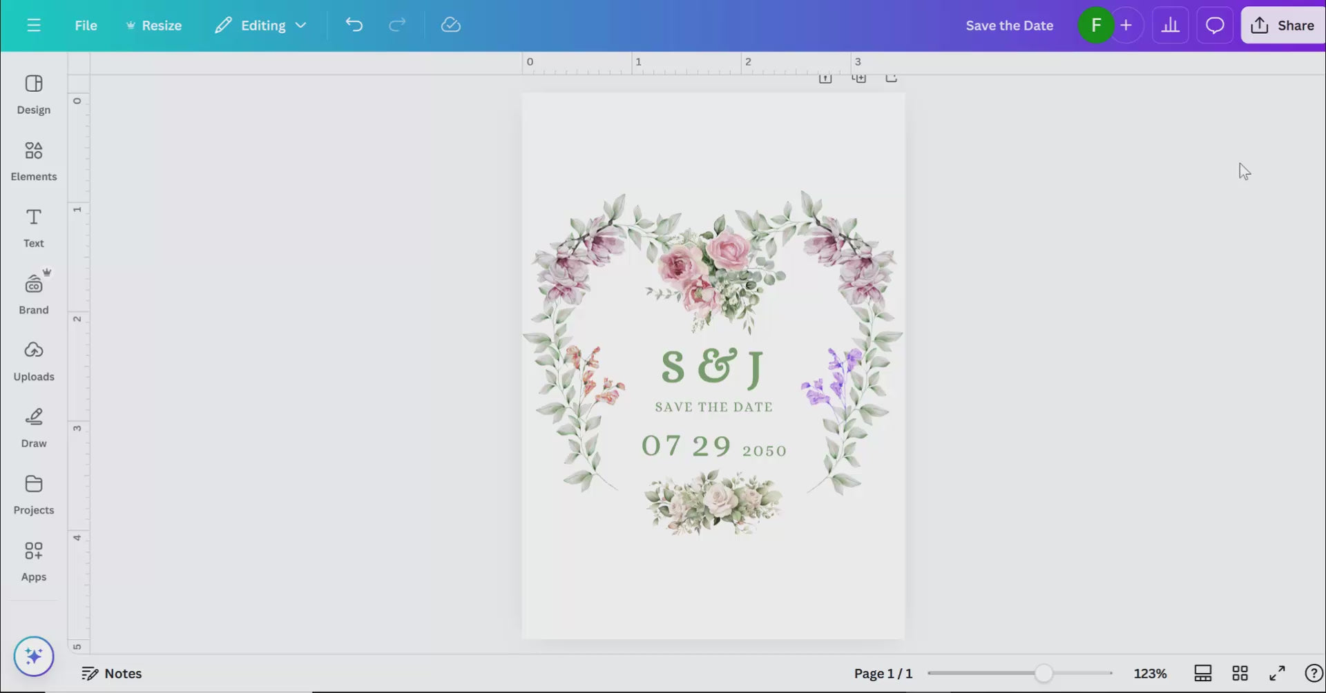The width and height of the screenshot is (1326, 693).
Task: Open the Text tool panel
Action: [33, 228]
